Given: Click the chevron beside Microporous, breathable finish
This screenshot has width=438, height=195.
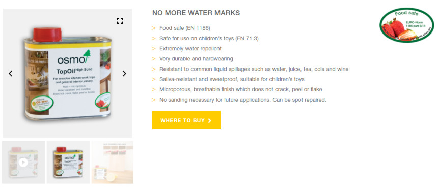Looking at the screenshot, I should [x=154, y=89].
